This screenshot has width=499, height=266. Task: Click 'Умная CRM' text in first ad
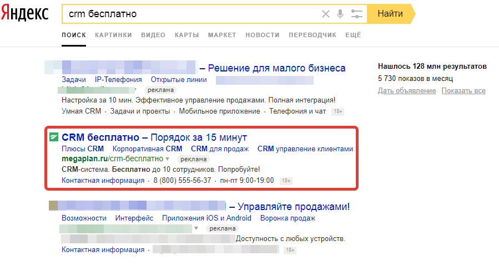[x=81, y=111]
